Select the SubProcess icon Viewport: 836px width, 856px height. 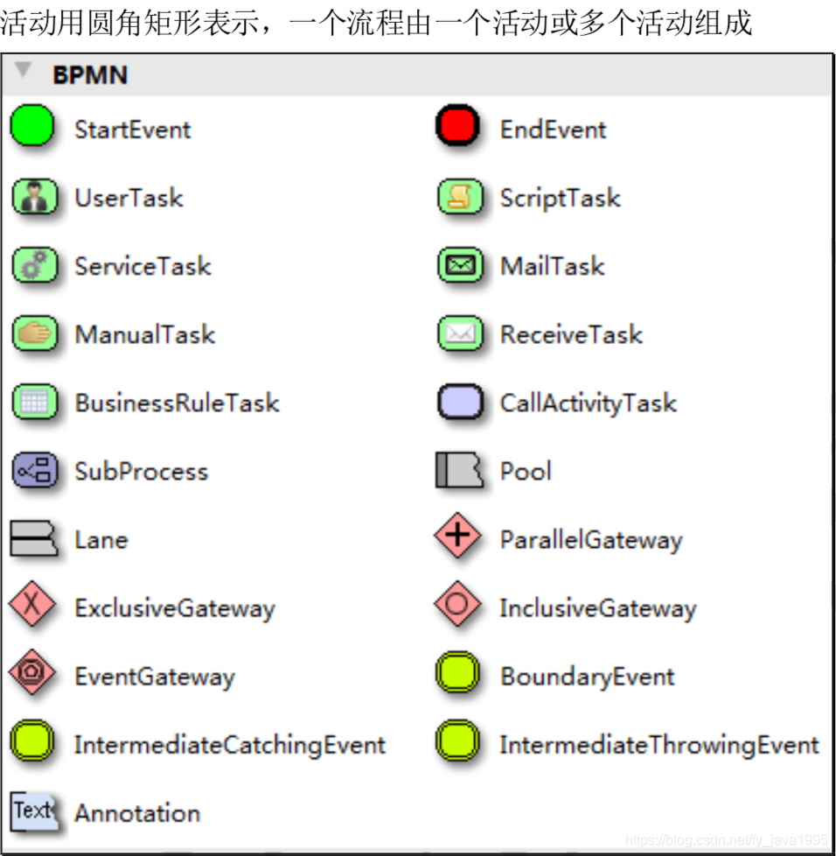click(x=34, y=470)
